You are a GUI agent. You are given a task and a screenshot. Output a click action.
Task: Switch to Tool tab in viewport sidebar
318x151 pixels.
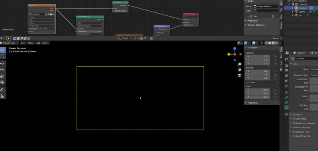(281, 56)
